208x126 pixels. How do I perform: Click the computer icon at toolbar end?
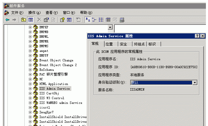coord(122,20)
